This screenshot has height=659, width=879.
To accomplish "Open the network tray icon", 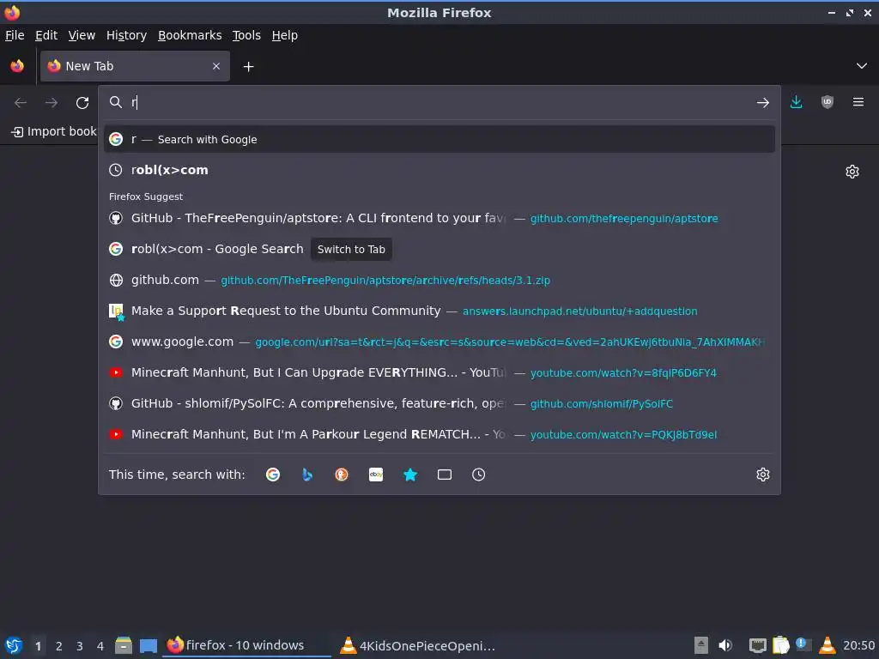I will (757, 645).
